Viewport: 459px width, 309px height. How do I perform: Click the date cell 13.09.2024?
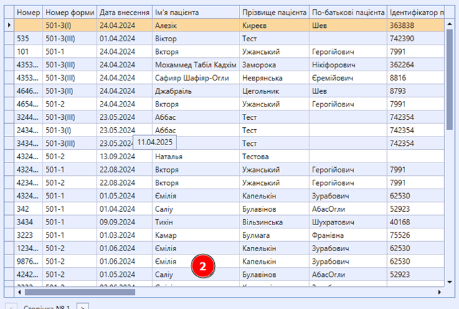click(124, 156)
